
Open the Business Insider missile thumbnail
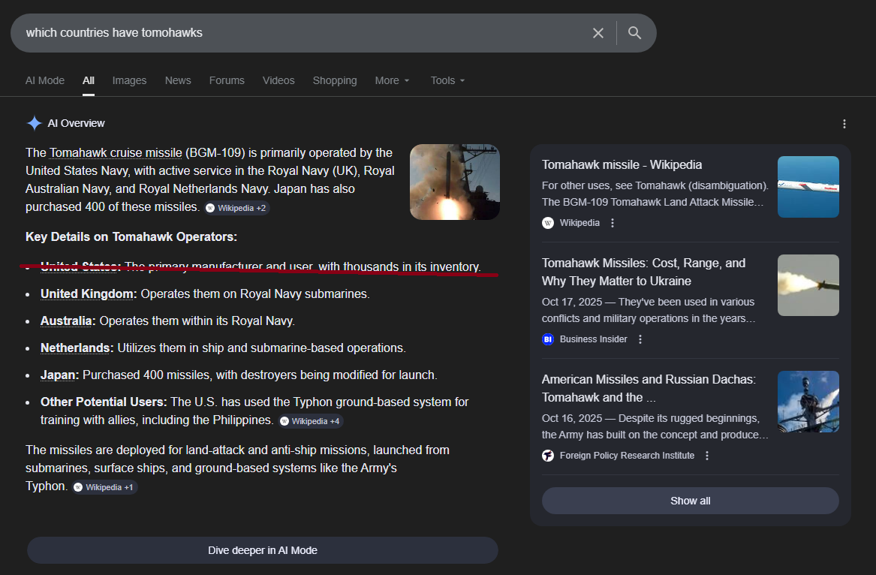click(808, 285)
